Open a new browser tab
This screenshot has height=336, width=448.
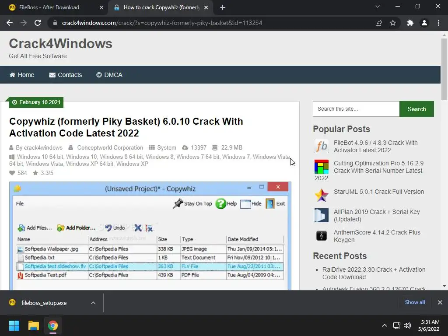[x=223, y=7]
